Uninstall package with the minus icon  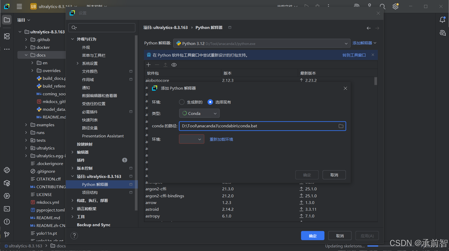(157, 65)
